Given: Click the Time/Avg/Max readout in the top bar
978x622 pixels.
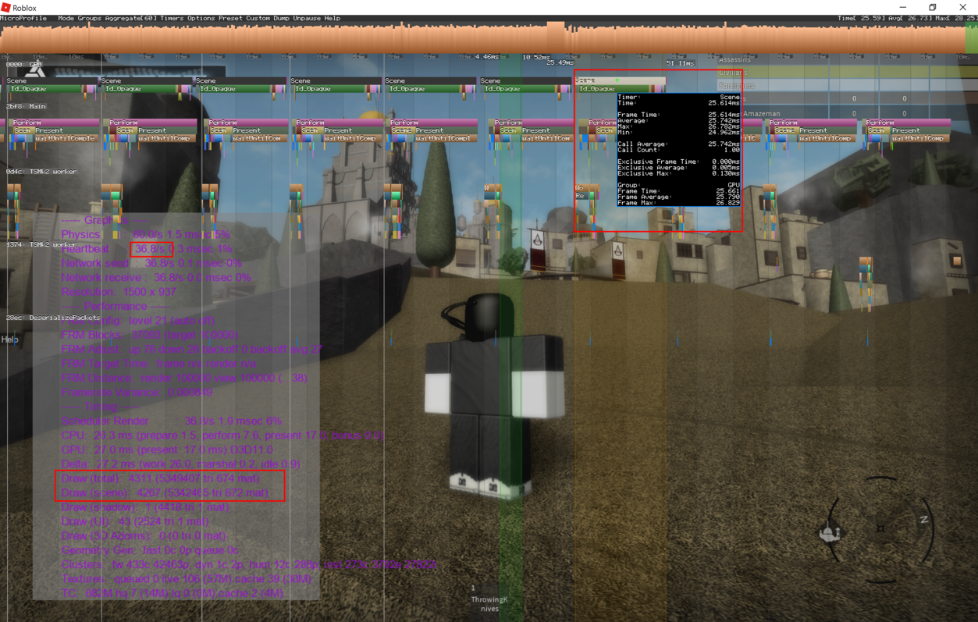Looking at the screenshot, I should 907,18.
